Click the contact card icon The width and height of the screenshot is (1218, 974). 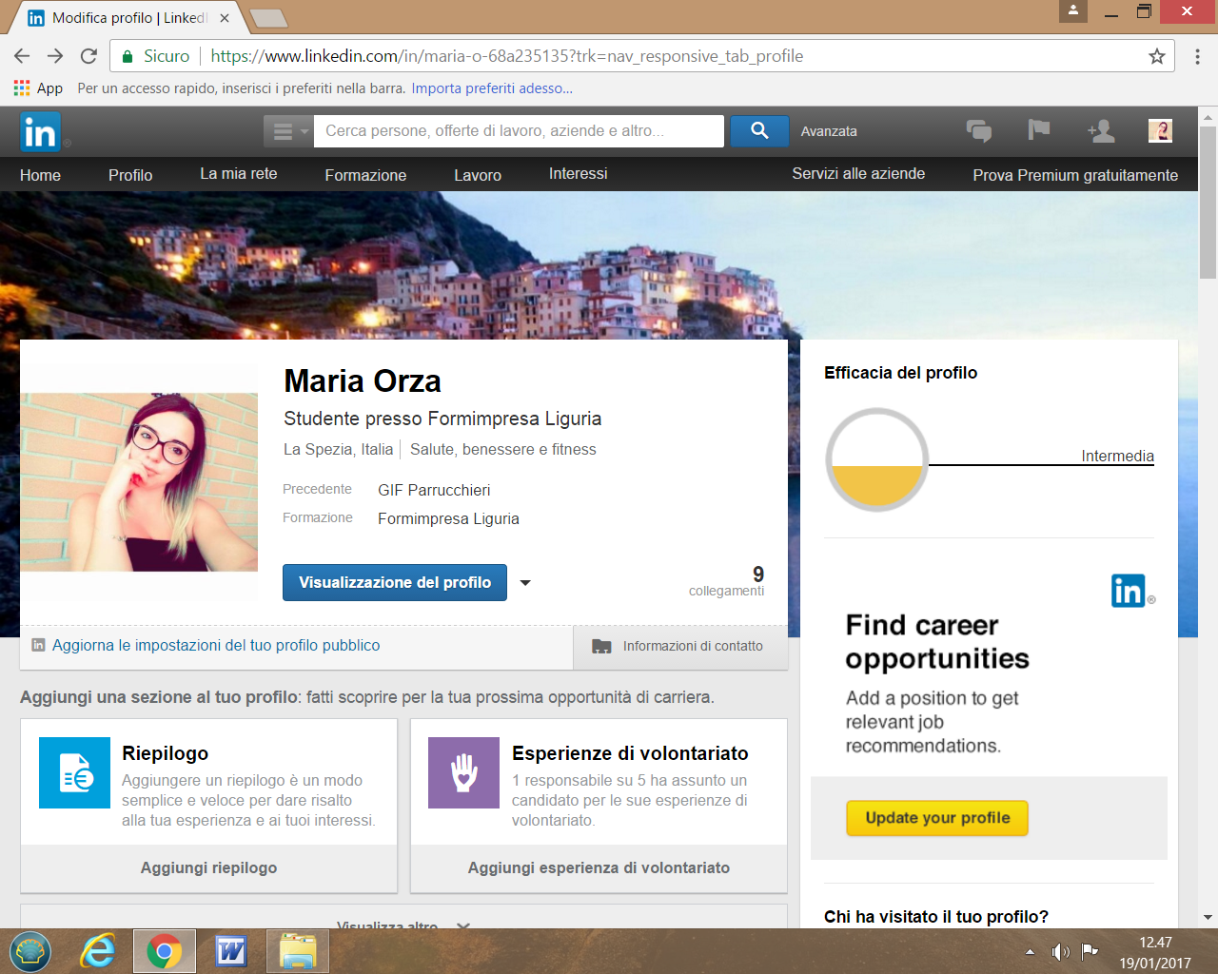tap(601, 647)
